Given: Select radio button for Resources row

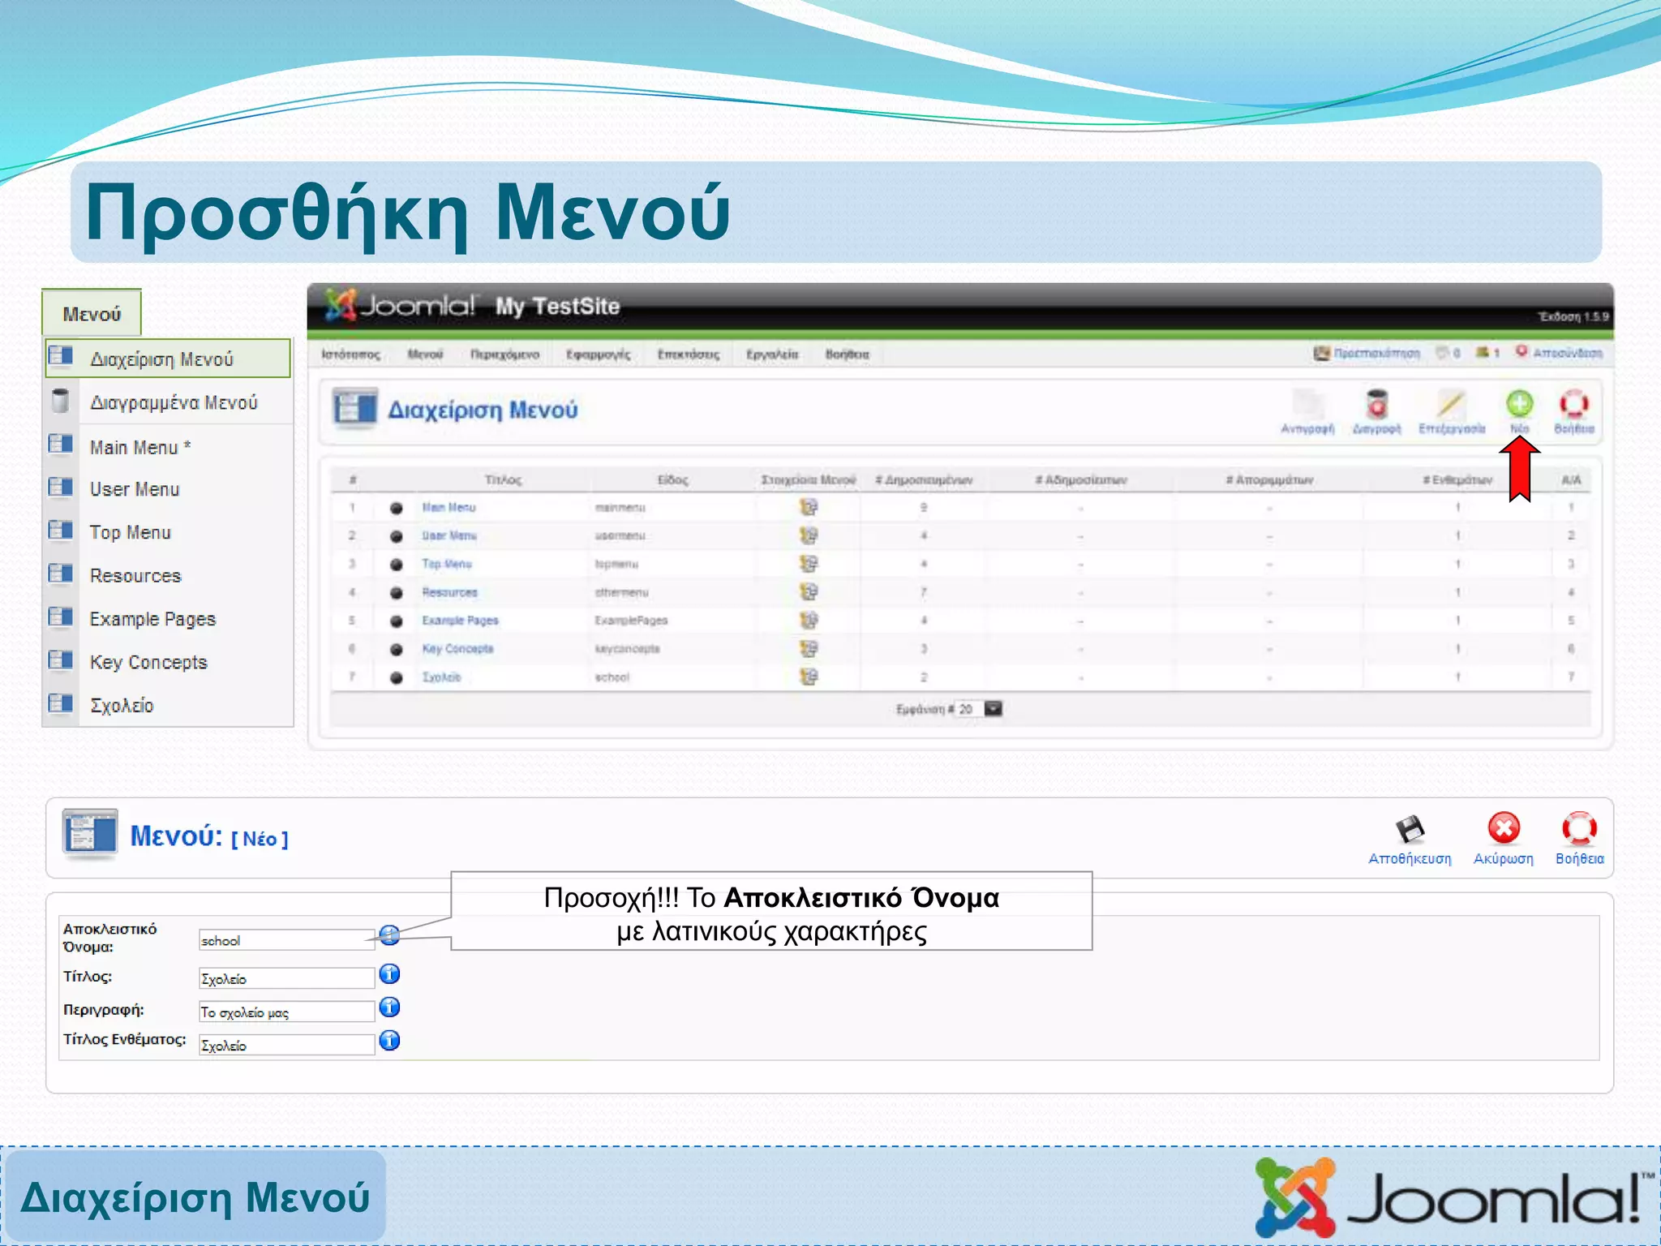Looking at the screenshot, I should (x=396, y=593).
